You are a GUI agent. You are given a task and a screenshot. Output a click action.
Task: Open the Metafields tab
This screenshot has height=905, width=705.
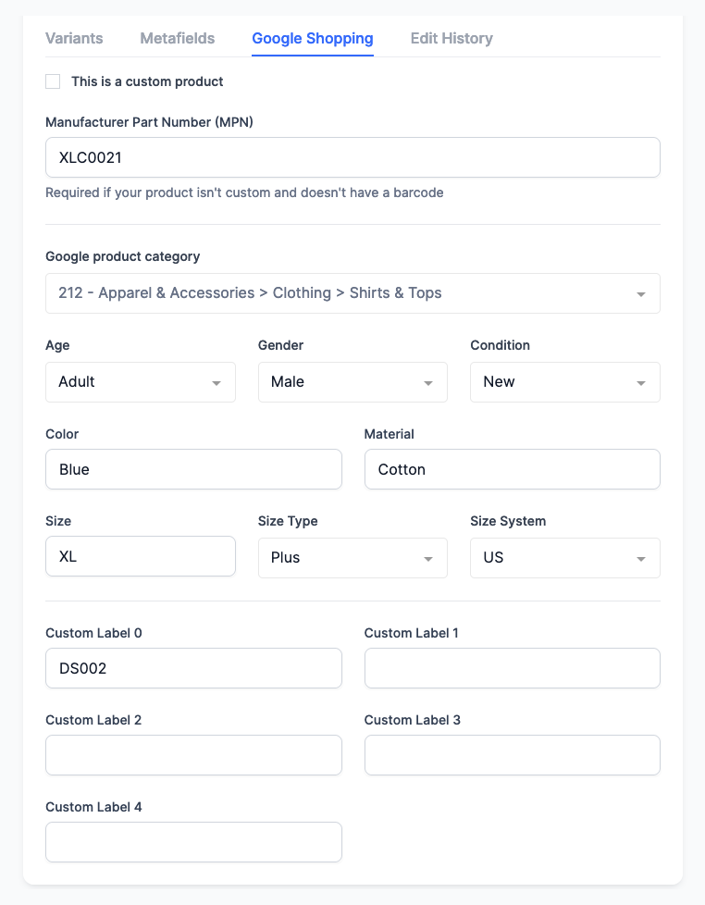pos(177,38)
